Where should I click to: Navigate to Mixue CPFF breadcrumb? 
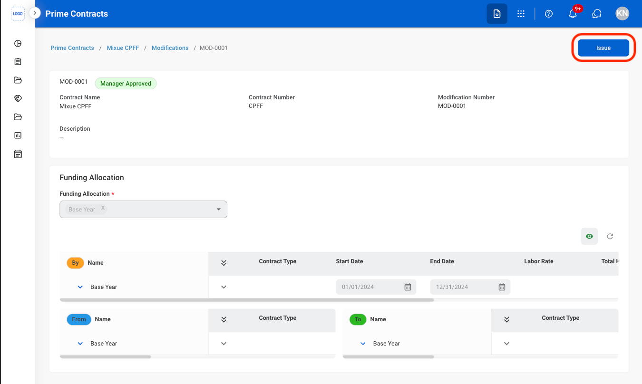coord(123,48)
